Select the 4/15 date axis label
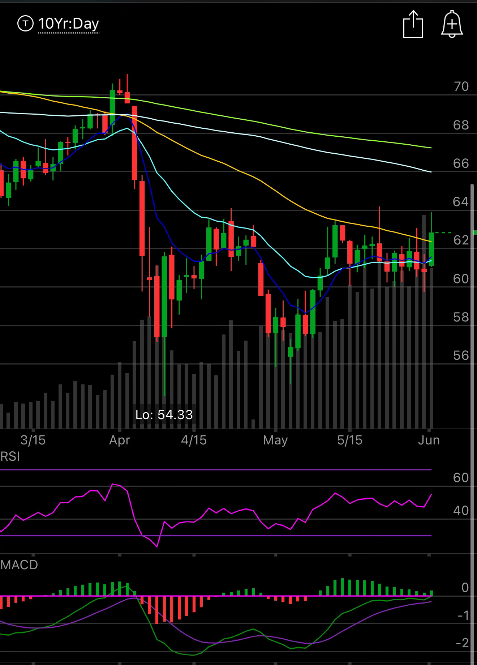This screenshot has height=665, width=477. [x=194, y=440]
